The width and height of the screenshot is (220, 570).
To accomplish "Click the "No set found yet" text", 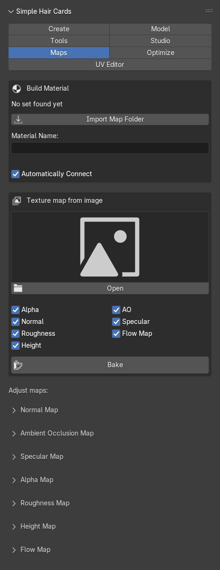I will [x=37, y=104].
